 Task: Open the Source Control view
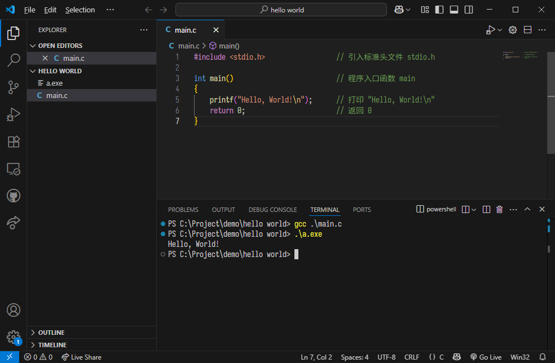(x=14, y=87)
